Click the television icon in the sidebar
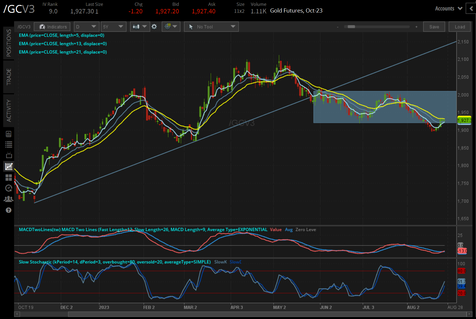476x319 pixels. (9, 155)
